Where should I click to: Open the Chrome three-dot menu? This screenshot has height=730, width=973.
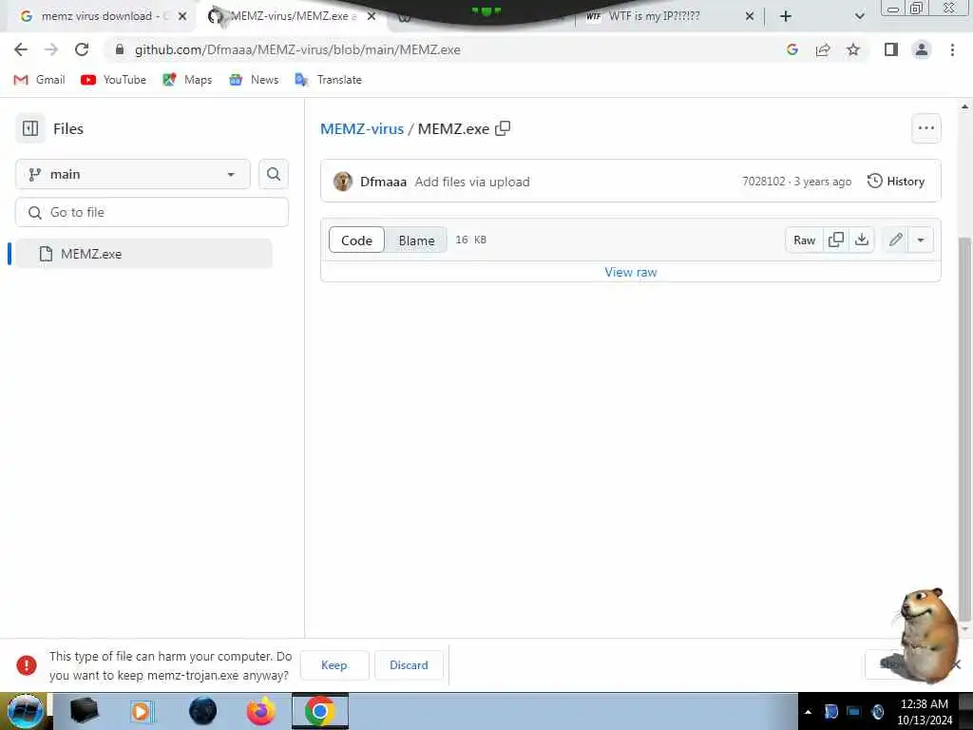(x=952, y=49)
